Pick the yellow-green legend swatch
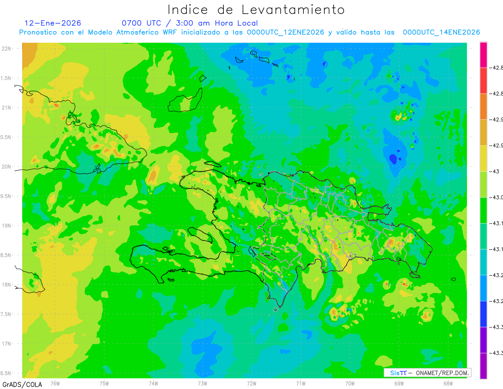This screenshot has height=389, width=503. point(483,184)
